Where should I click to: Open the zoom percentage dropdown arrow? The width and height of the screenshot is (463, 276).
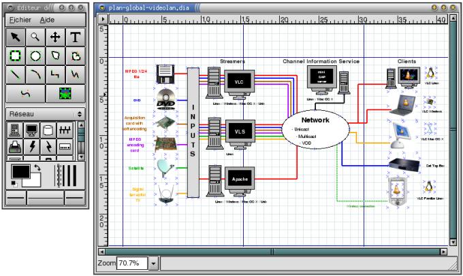pyautogui.click(x=153, y=262)
